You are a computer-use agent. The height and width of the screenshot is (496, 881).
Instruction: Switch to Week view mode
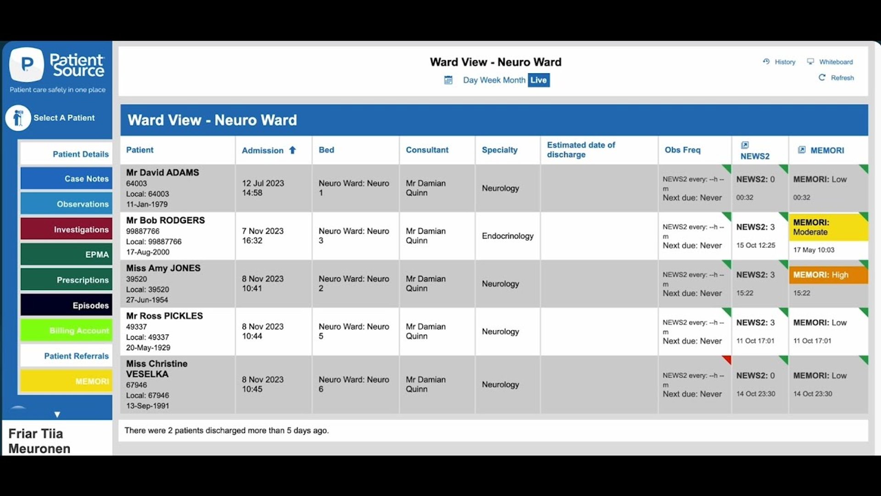point(490,80)
